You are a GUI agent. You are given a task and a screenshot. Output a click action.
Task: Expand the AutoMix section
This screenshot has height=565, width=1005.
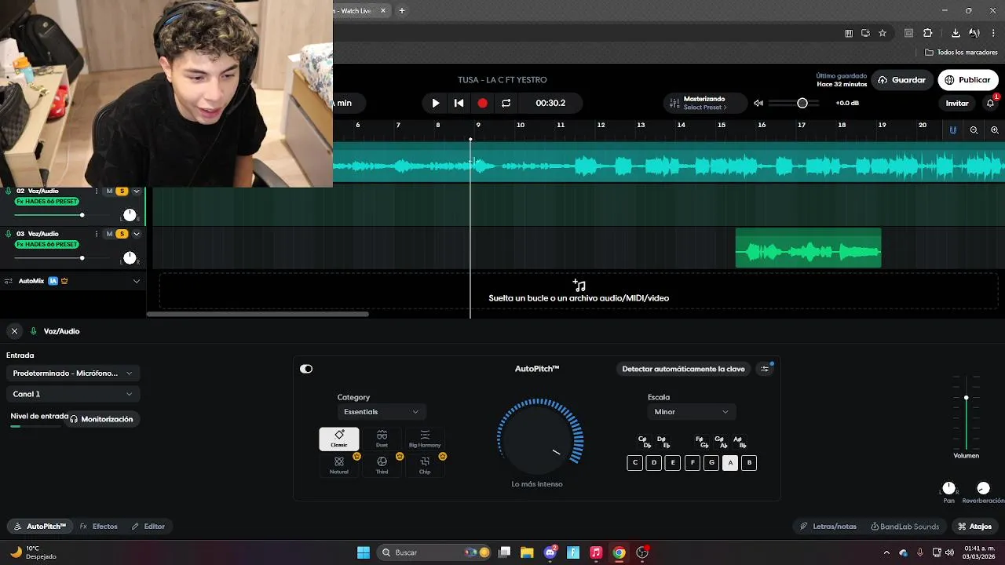pyautogui.click(x=137, y=281)
